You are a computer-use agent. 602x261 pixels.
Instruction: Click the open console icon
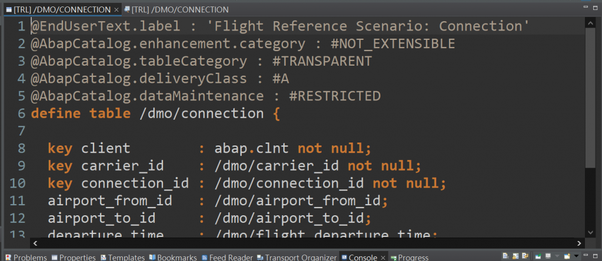point(567,256)
